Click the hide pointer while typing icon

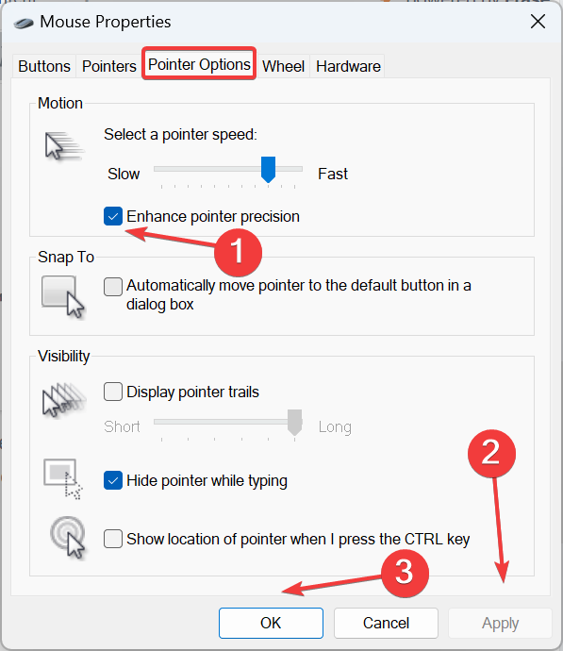point(63,478)
